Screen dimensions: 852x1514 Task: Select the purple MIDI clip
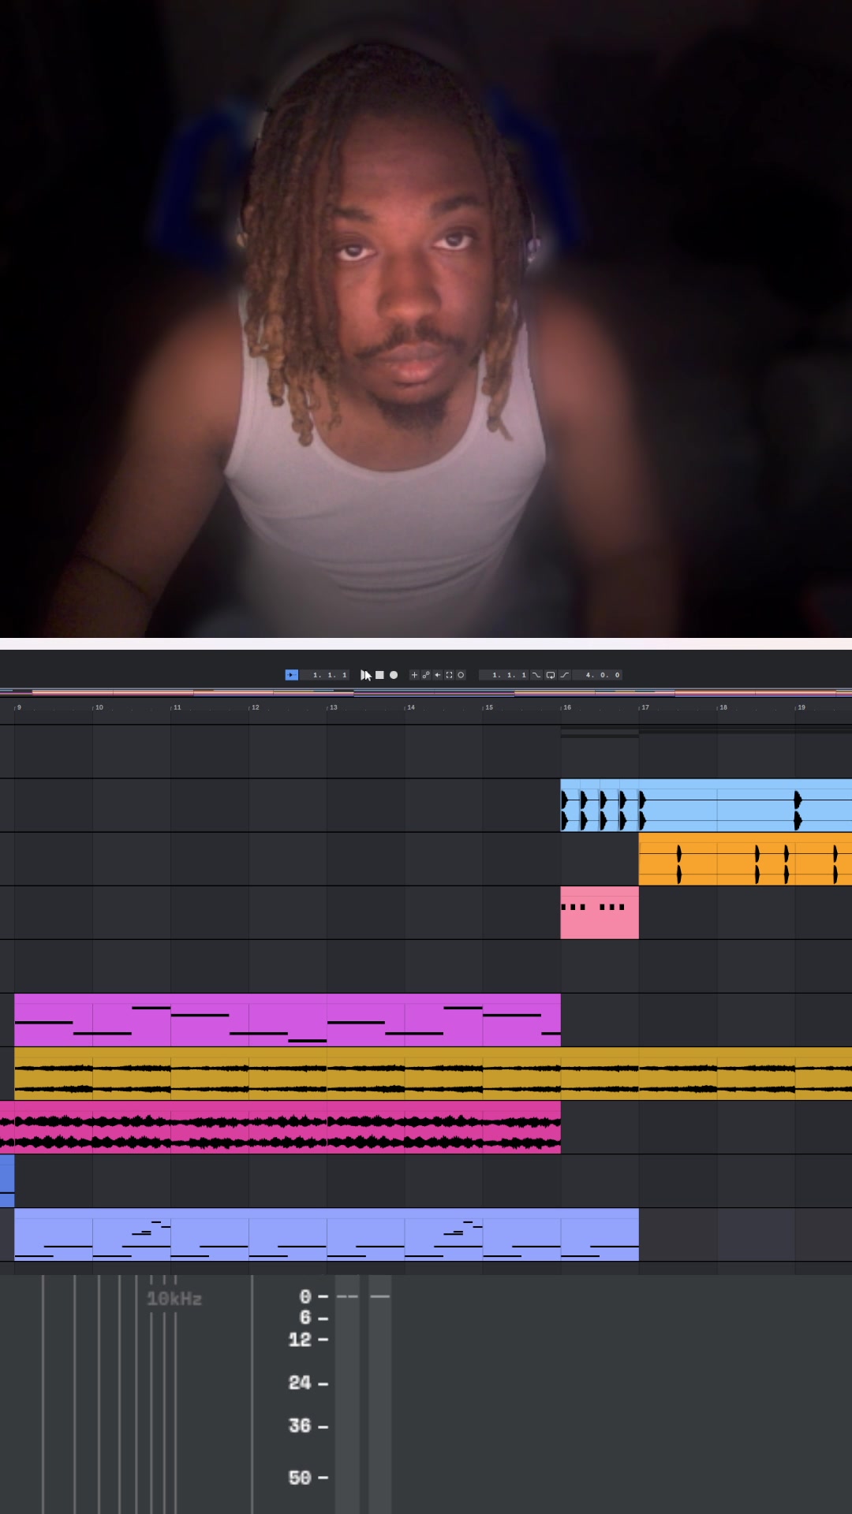[287, 1020]
